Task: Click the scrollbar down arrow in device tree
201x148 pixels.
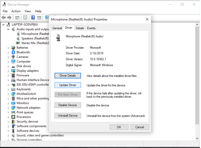Action: pos(197,139)
